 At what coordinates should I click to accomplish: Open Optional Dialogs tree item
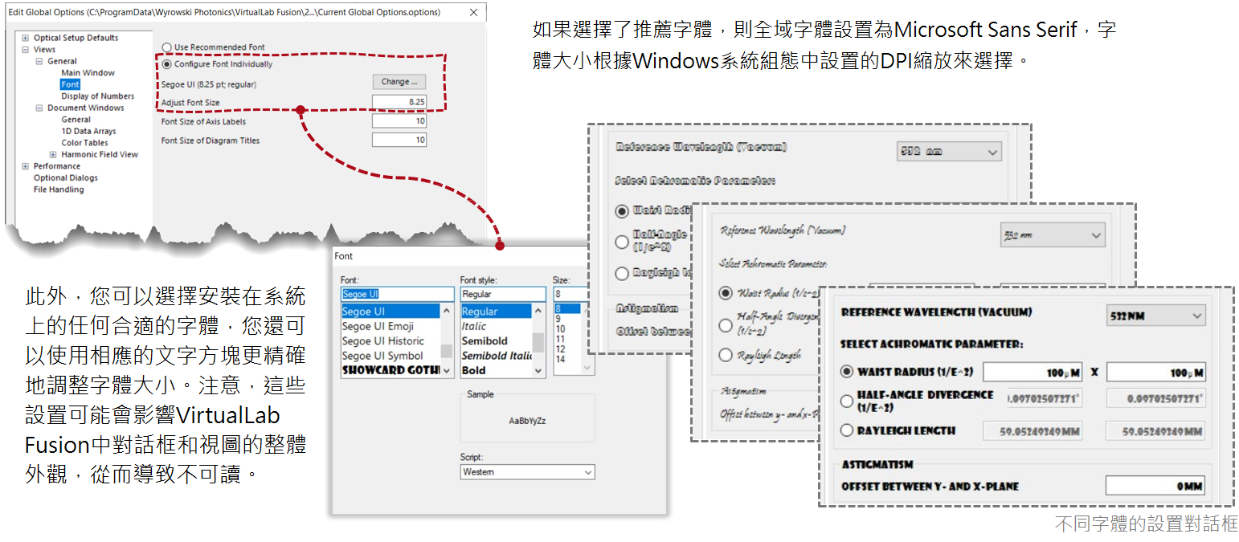[66, 178]
